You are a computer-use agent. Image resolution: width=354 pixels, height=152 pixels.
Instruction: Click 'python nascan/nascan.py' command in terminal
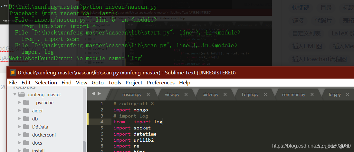(120, 7)
